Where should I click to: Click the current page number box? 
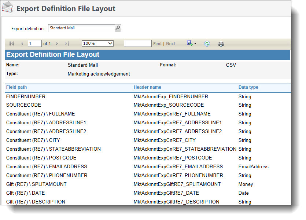[35, 44]
